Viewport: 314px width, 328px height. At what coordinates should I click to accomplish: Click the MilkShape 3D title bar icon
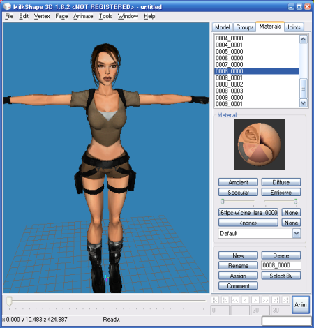7,7
